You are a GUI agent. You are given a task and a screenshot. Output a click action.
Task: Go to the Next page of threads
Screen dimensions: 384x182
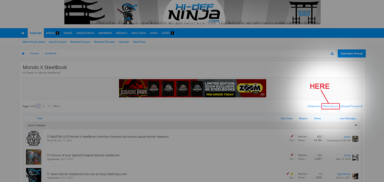coord(57,106)
